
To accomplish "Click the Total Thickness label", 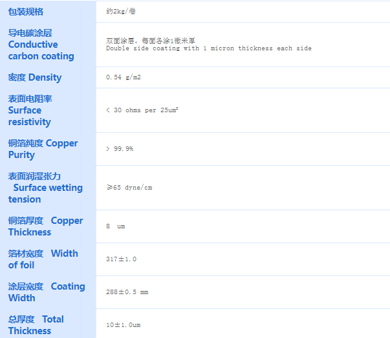I will point(36,325).
